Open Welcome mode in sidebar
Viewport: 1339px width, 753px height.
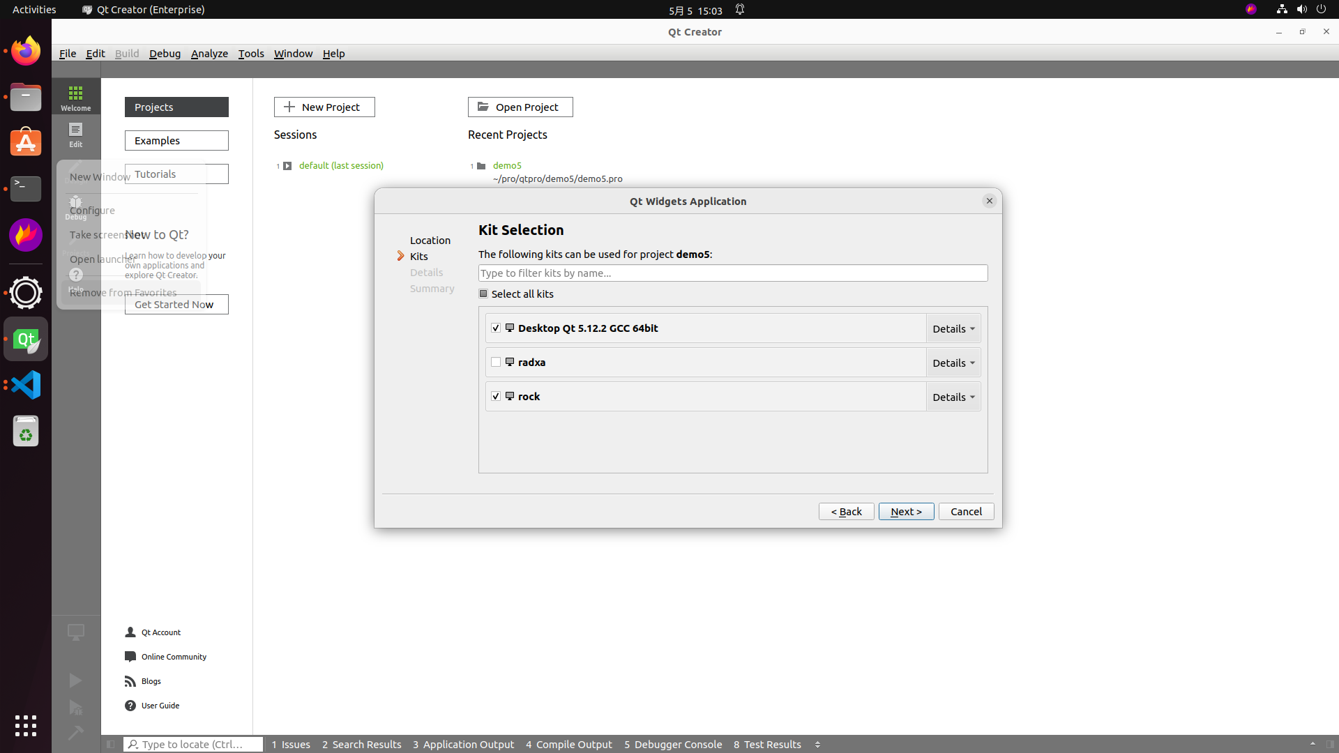coord(75,98)
